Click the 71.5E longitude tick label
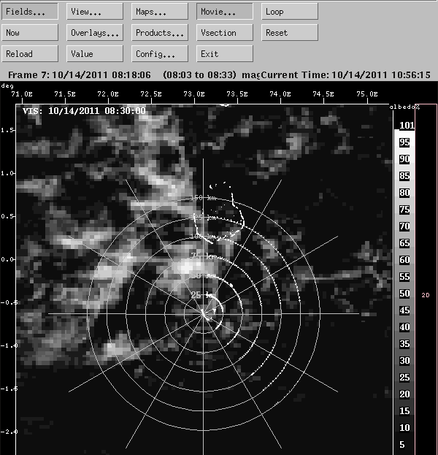 point(65,94)
